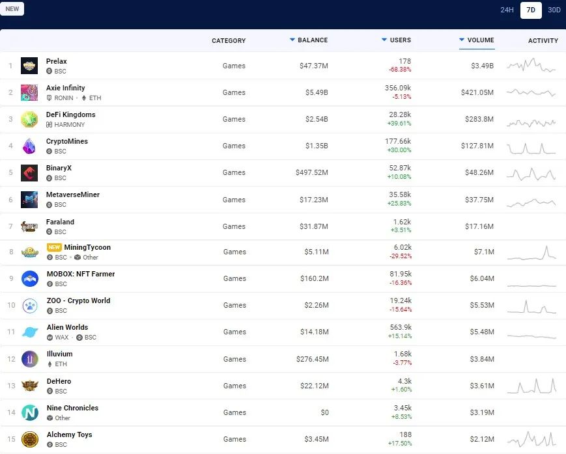Open the Prelax dapp name link
Screen dimensions: 566x454
point(56,61)
